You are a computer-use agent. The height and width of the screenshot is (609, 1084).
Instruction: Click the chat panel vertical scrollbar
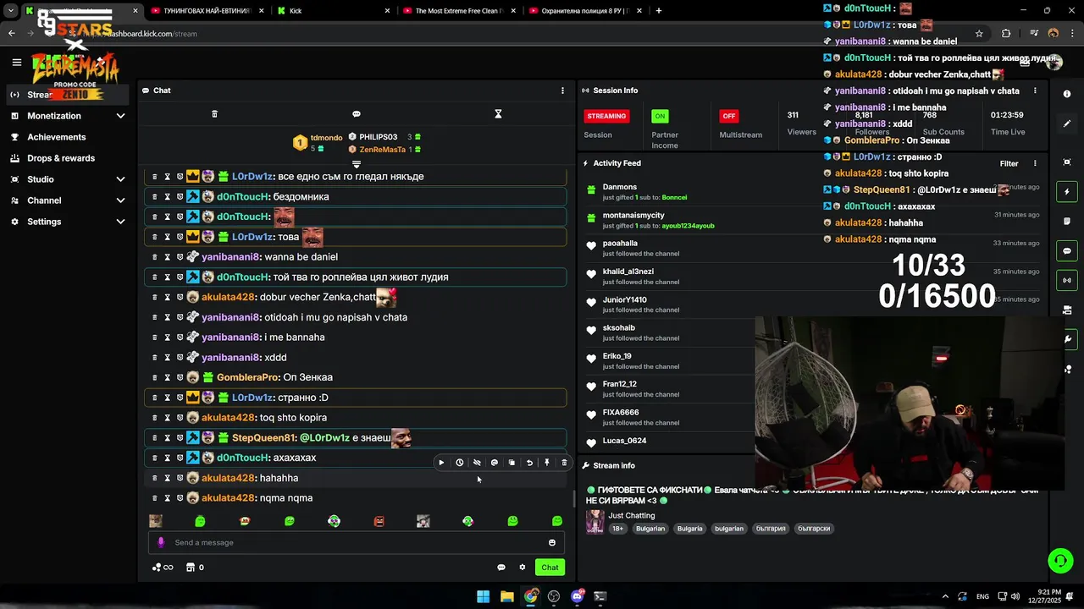pyautogui.click(x=573, y=497)
